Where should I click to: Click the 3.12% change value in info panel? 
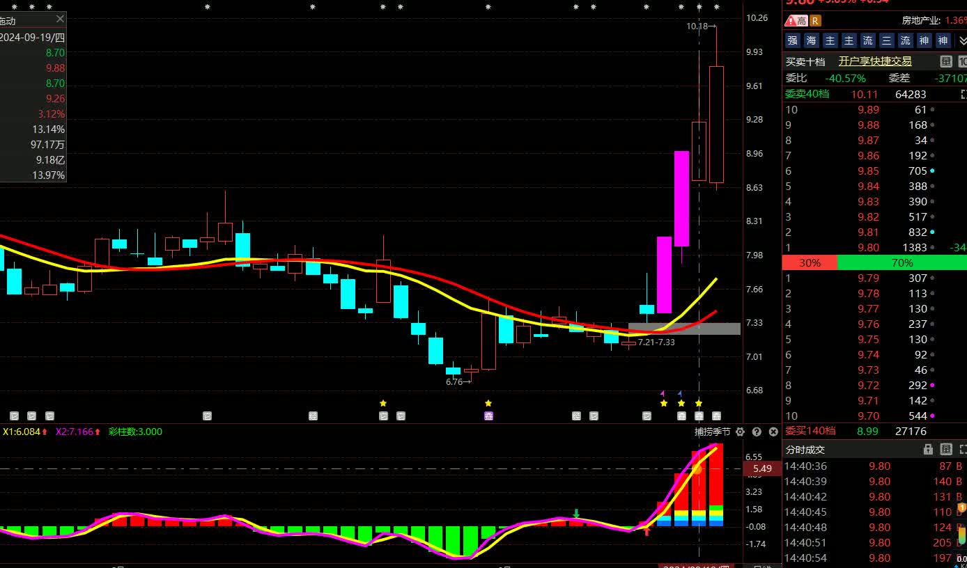tap(52, 114)
